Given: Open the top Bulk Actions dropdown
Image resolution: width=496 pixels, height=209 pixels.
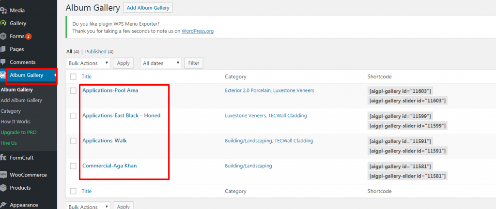Looking at the screenshot, I should tap(88, 63).
